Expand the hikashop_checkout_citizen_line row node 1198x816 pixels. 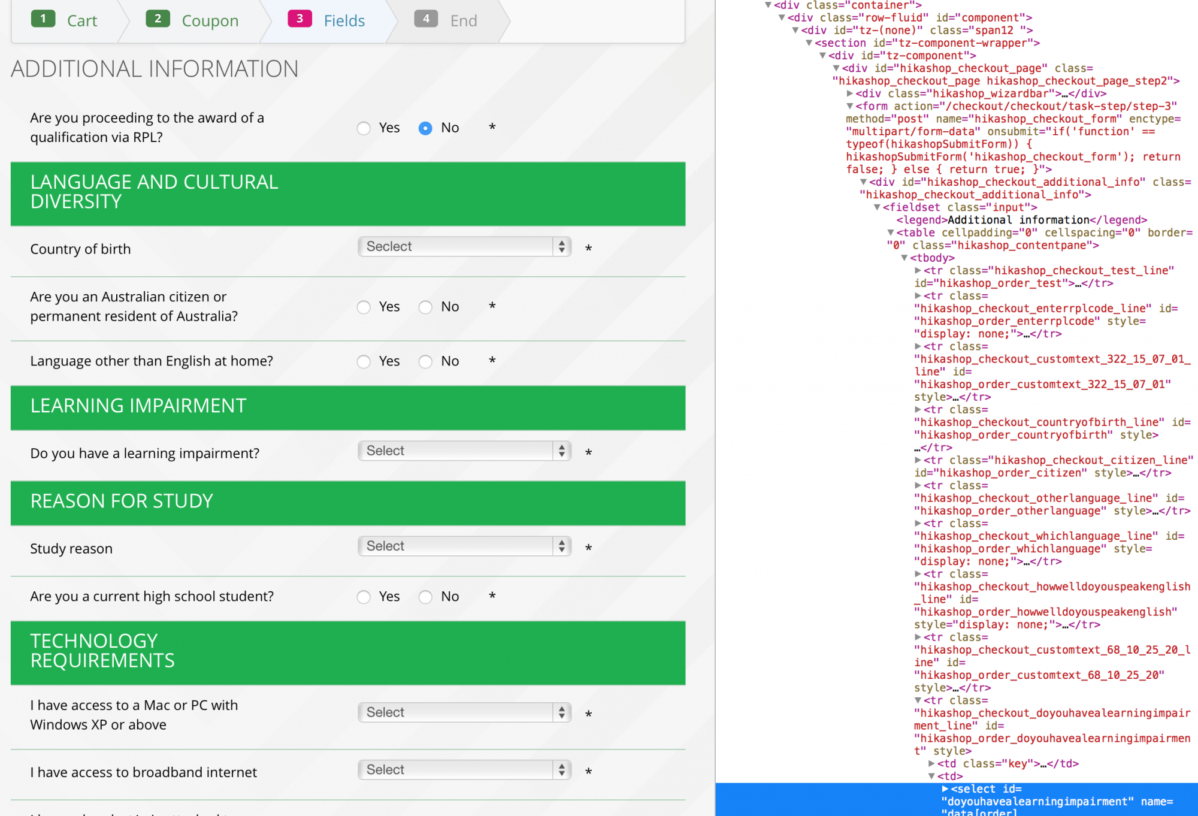click(918, 460)
